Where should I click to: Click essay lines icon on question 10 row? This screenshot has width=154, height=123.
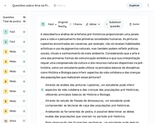click(x=24, y=121)
